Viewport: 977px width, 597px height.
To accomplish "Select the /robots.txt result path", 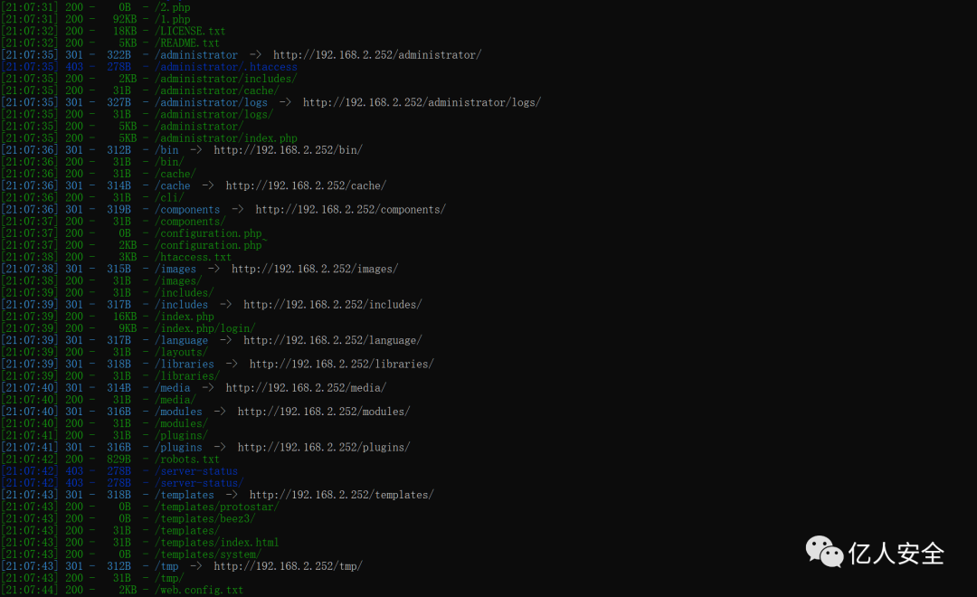I will 187,460.
